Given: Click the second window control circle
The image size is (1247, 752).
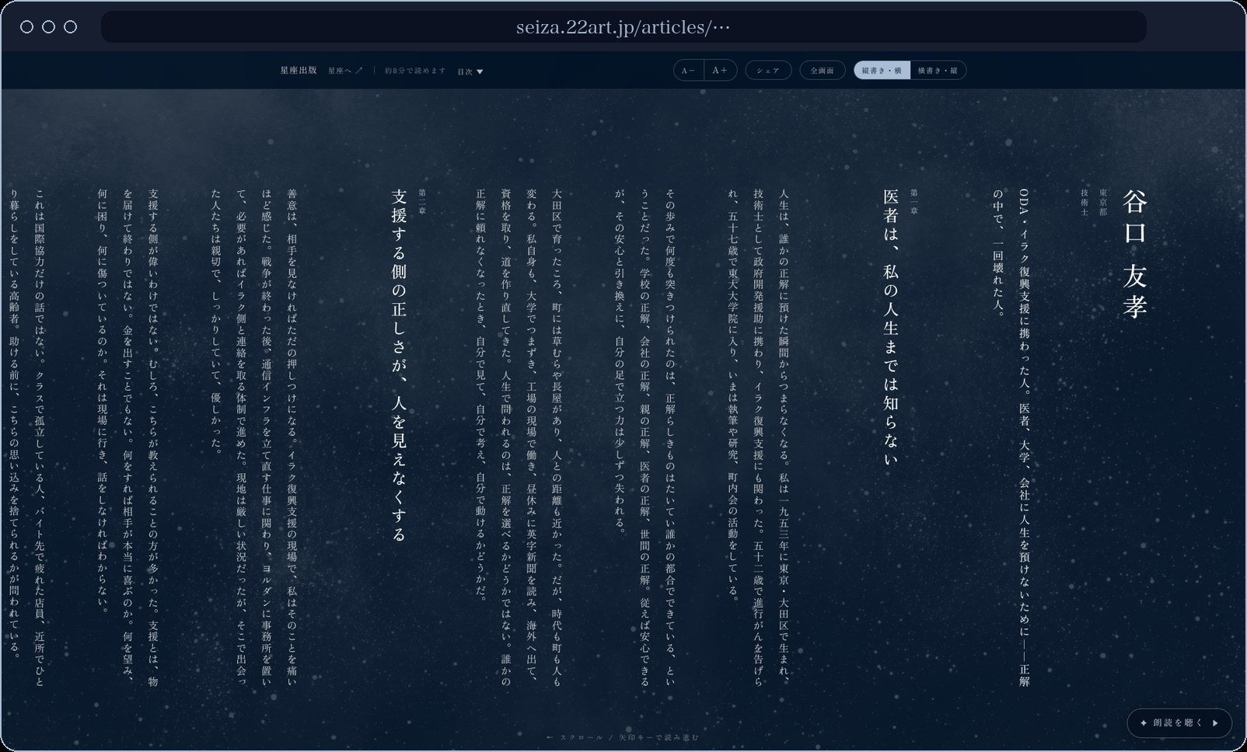Looking at the screenshot, I should point(49,27).
